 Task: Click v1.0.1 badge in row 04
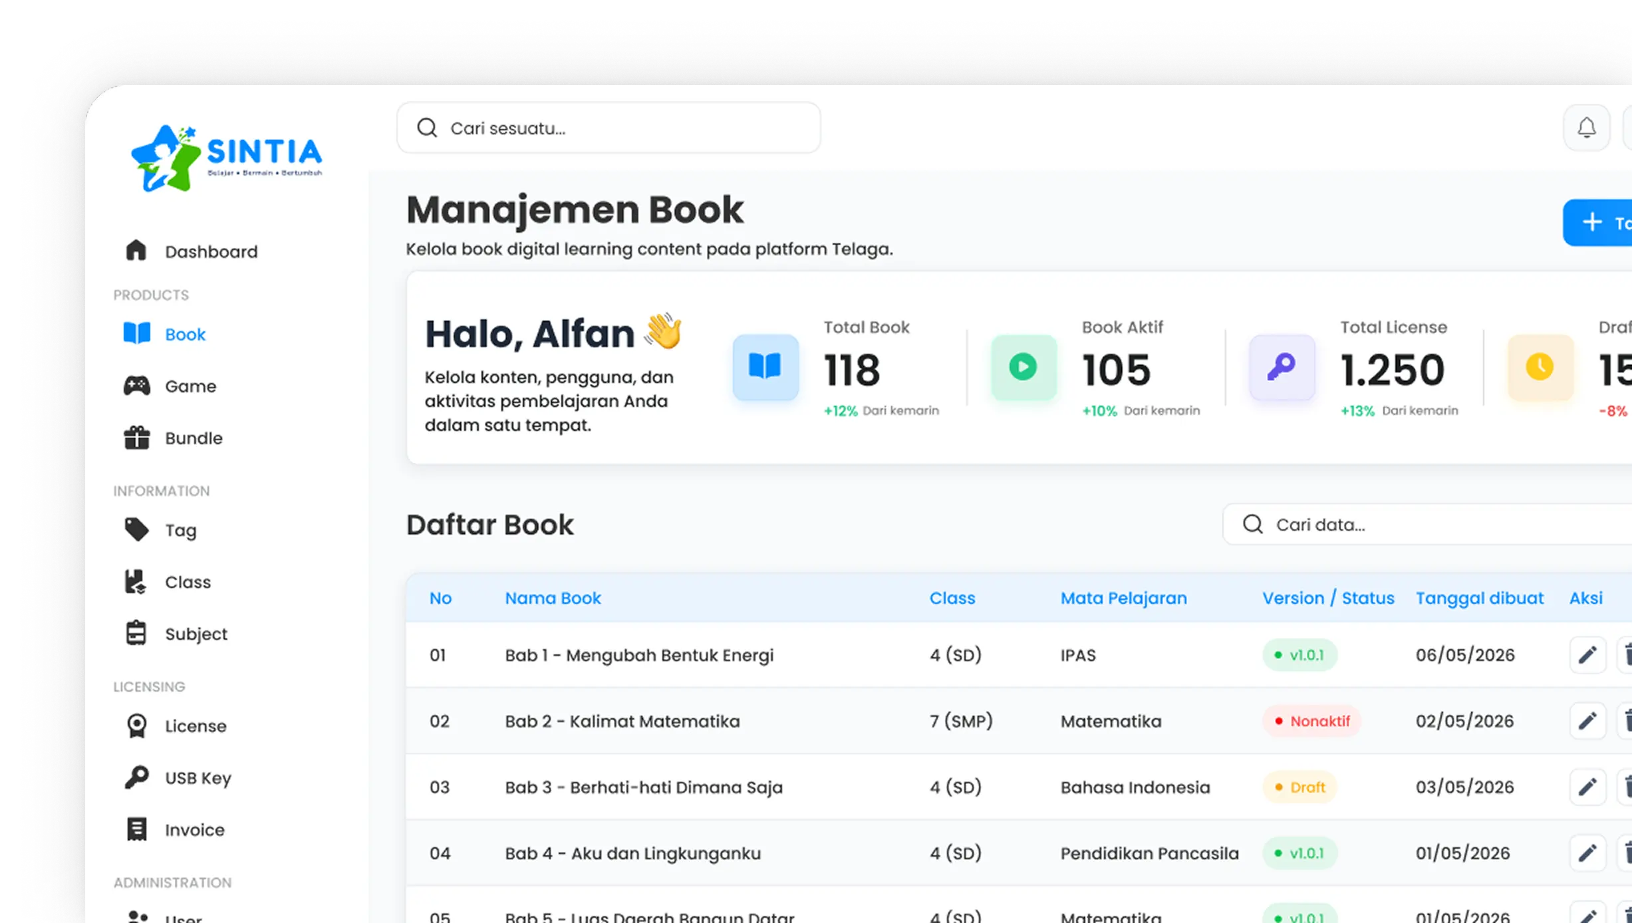[x=1299, y=853]
